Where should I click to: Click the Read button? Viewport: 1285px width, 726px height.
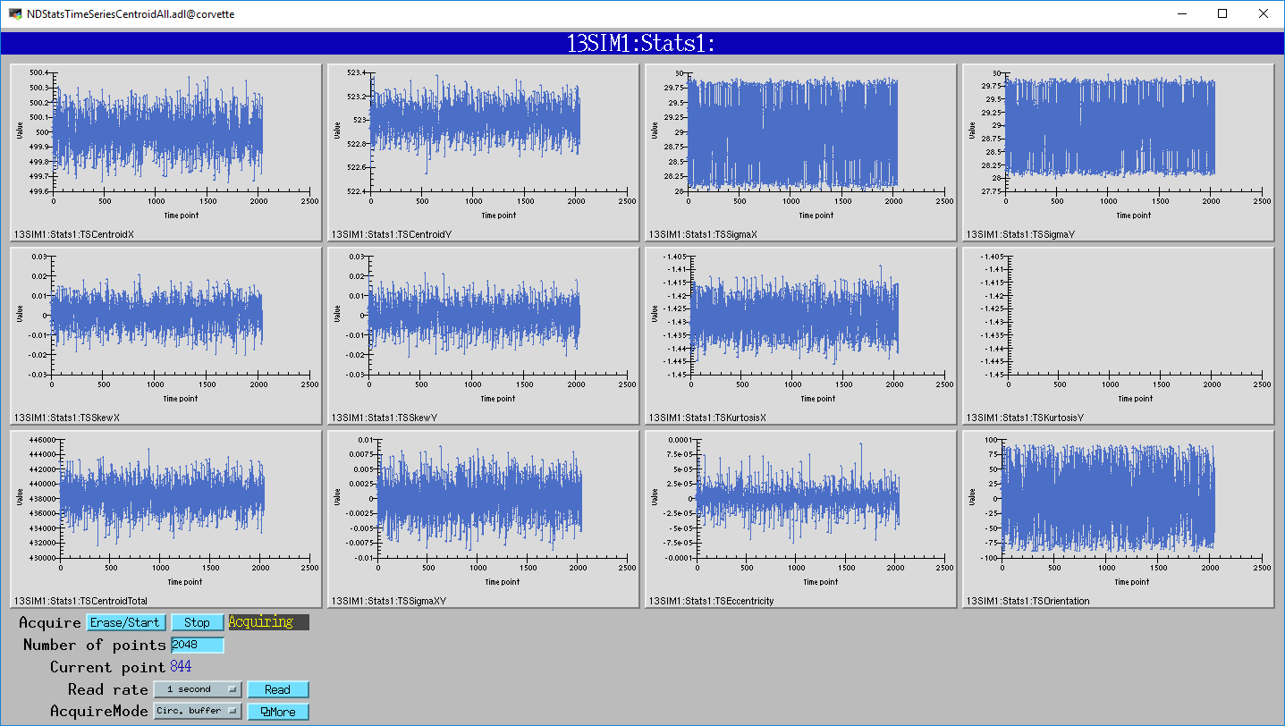click(x=278, y=689)
